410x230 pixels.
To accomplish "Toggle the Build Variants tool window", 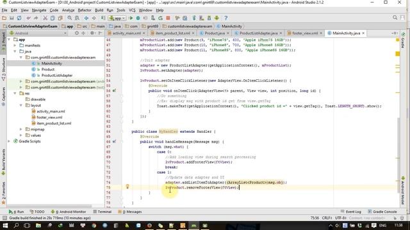I will coord(3,162).
